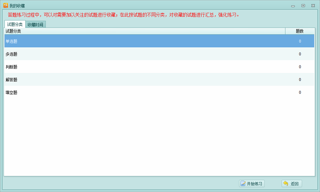Switch to the 试题分类 tab
This screenshot has width=320, height=192.
click(x=15, y=24)
